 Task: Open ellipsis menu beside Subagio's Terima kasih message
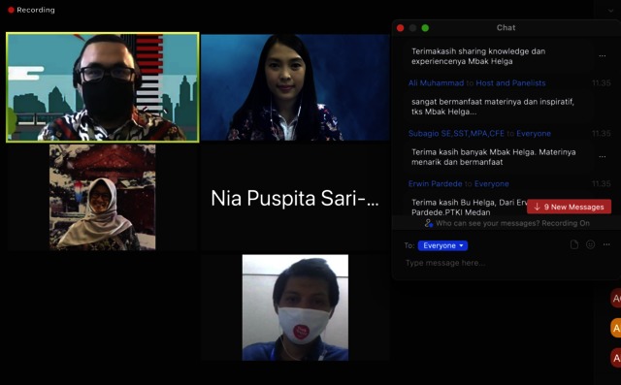click(x=602, y=157)
